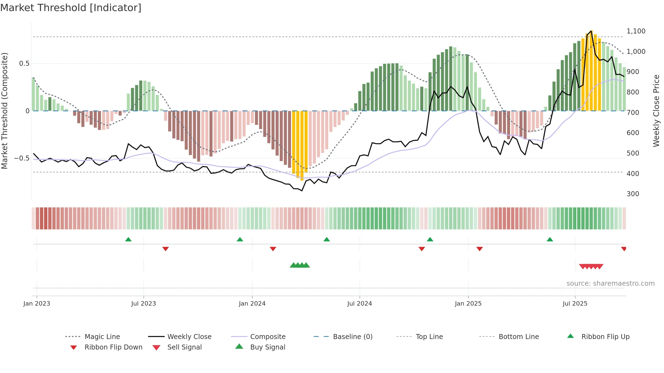Click the green Buy Signal triangle cluster
This screenshot has width=664, height=373.
coord(300,265)
